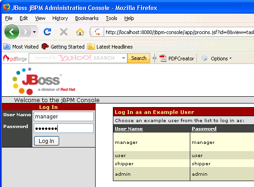
Task: Click the JBoss logo
Action: coord(44,81)
